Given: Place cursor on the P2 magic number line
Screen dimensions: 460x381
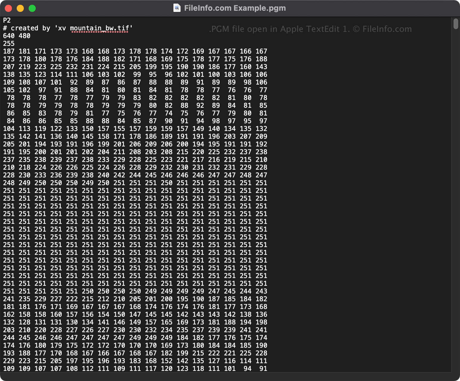Looking at the screenshot, I should [6, 20].
